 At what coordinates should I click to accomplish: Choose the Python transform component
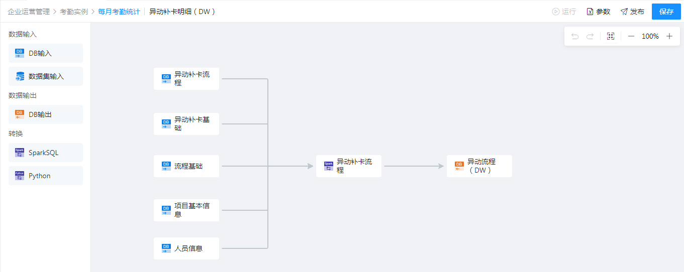(46, 176)
